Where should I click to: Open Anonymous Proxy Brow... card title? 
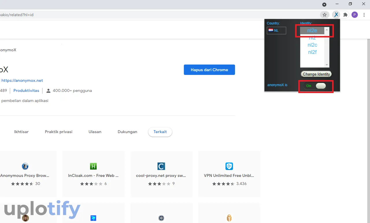click(25, 175)
